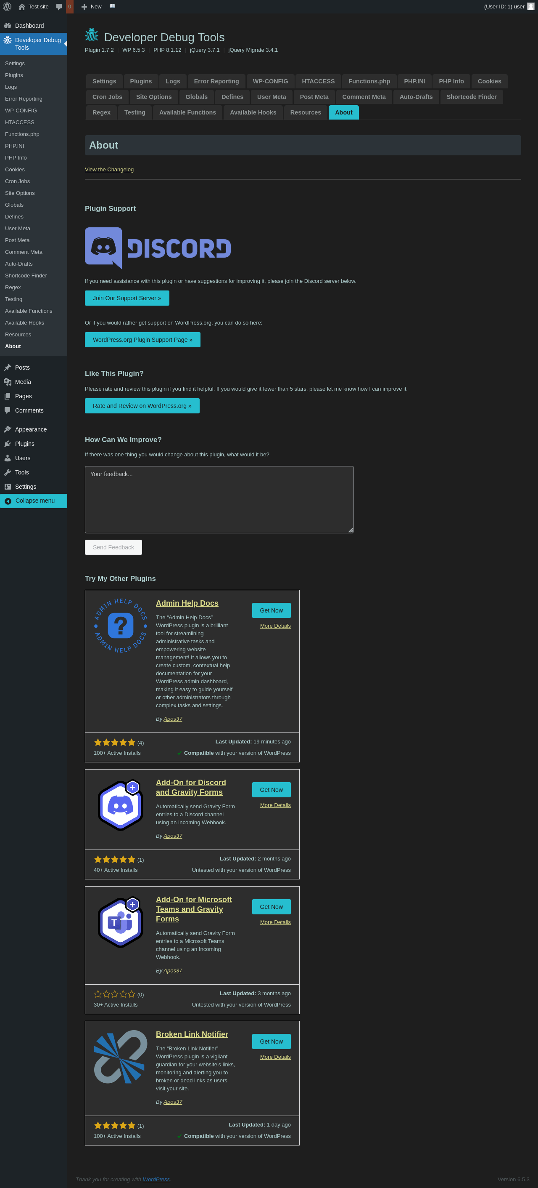Open Auto-Drafts in the sidebar submenu
Image resolution: width=538 pixels, height=1188 pixels.
[x=19, y=264]
